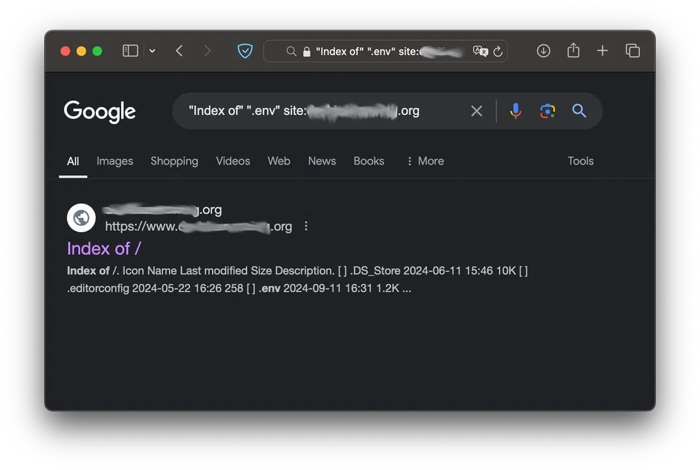
Task: Submit search with blue magnifier
Action: (x=579, y=111)
